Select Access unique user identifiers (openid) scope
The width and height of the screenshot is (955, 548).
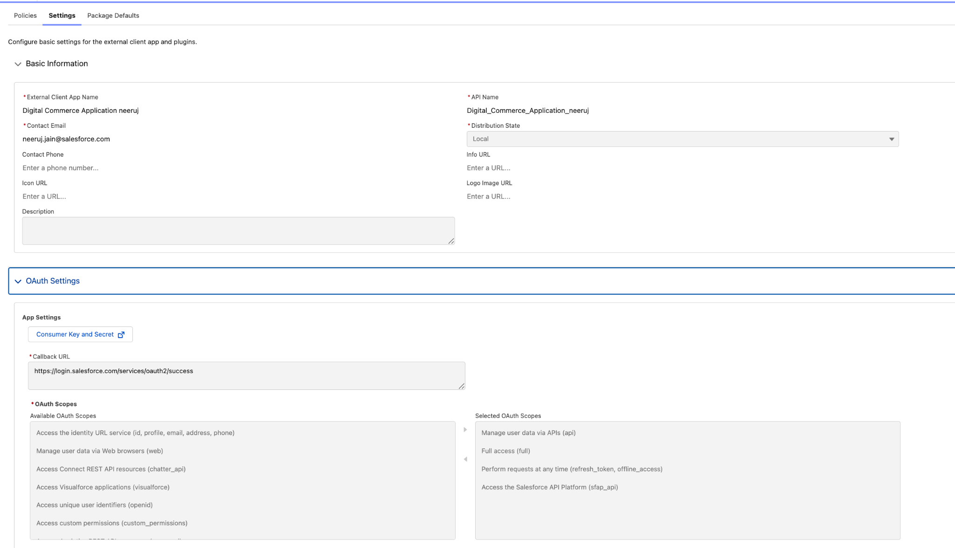click(x=242, y=505)
